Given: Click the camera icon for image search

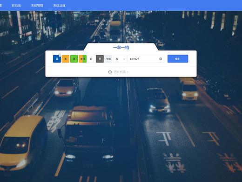Looking at the screenshot, I should click(x=110, y=72).
